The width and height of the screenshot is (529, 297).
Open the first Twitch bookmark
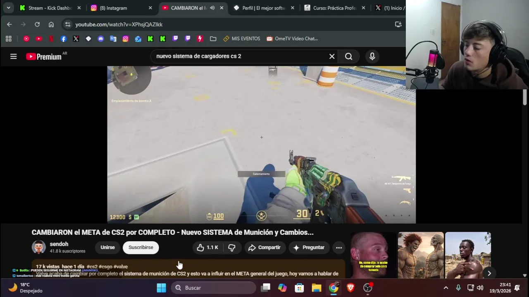tap(175, 39)
